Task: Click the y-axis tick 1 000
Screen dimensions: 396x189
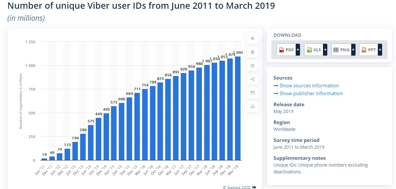Action: click(31, 66)
